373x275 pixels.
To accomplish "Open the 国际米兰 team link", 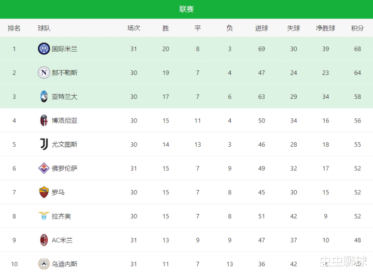I will (x=64, y=49).
